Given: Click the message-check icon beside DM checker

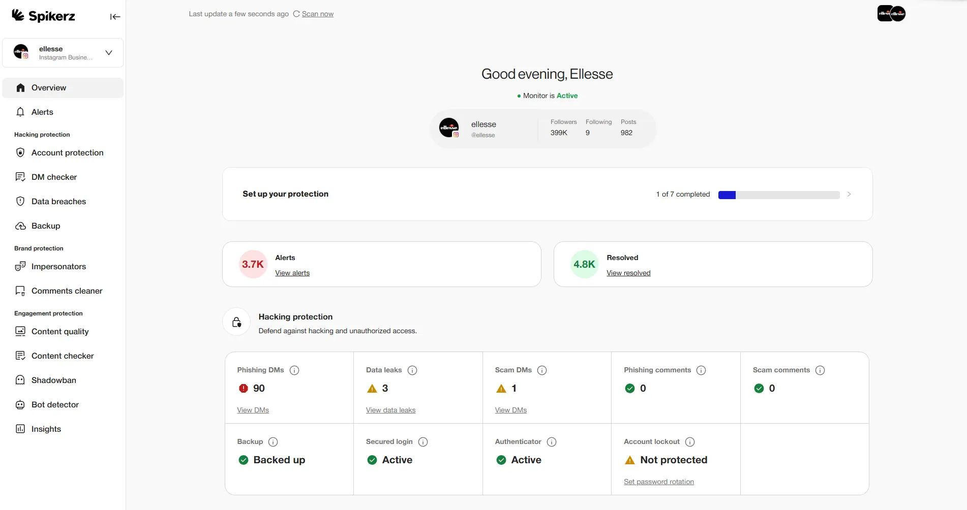Looking at the screenshot, I should tap(20, 177).
